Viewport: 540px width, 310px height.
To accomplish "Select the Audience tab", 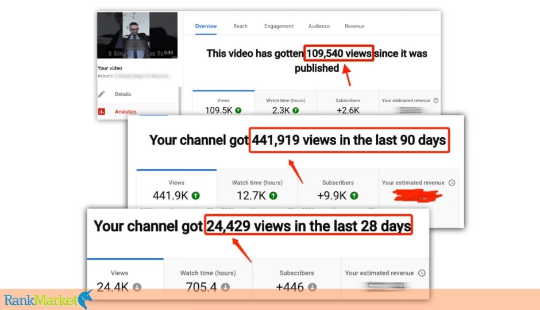I will (x=319, y=26).
